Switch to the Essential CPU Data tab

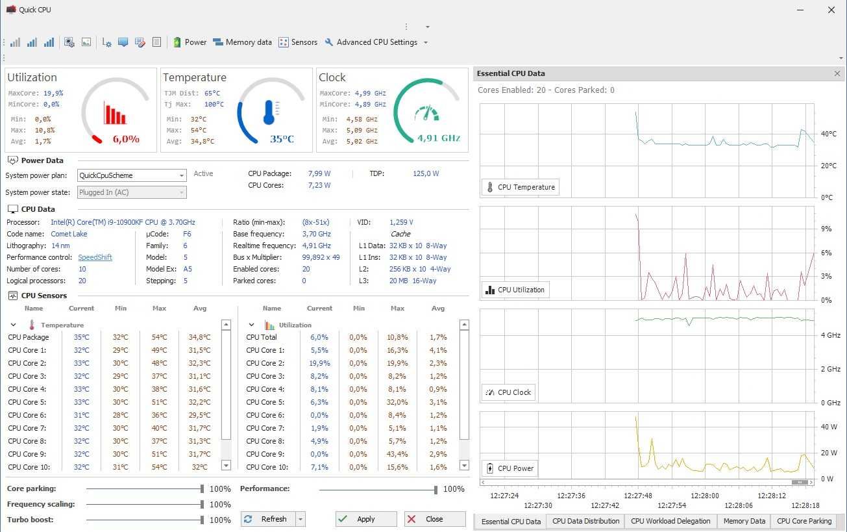(511, 521)
